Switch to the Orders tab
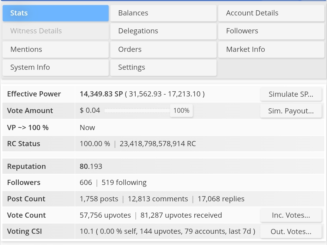Image resolution: width=327 pixels, height=245 pixels. tap(163, 49)
